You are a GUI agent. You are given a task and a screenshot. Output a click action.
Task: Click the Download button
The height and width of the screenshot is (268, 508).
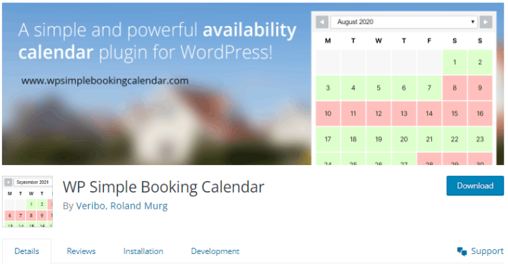click(x=475, y=185)
